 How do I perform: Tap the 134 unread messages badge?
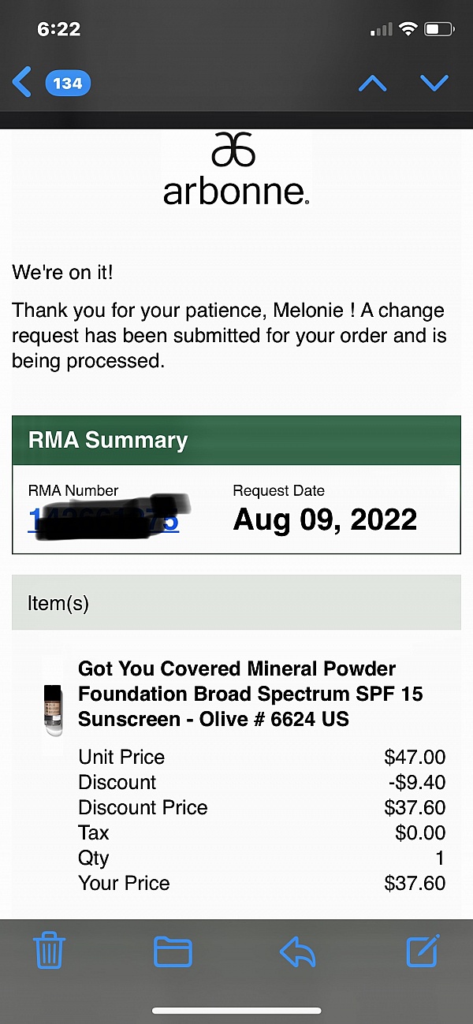tap(68, 83)
